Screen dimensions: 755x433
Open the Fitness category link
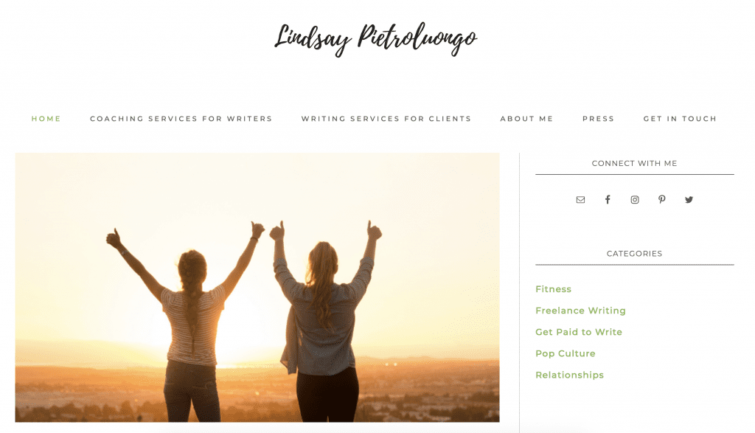553,289
